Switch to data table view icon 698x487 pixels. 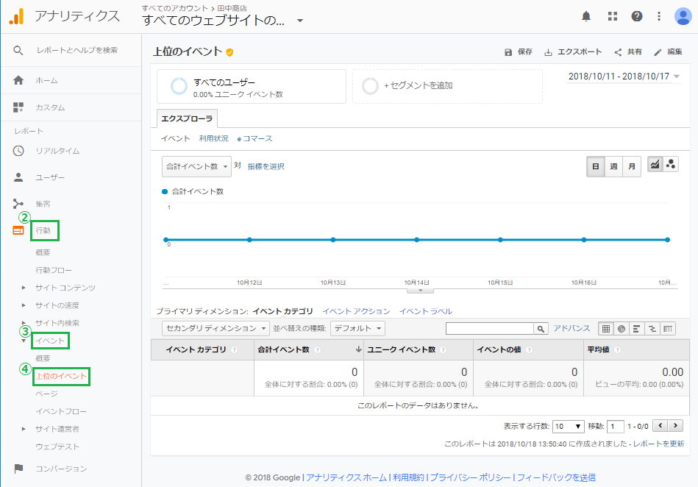(x=606, y=329)
